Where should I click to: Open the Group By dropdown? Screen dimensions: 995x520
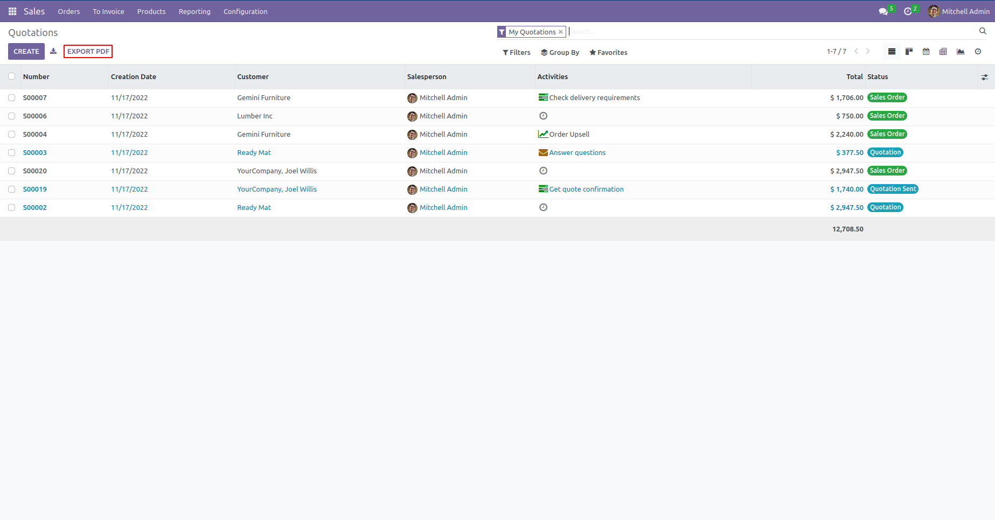click(x=560, y=52)
